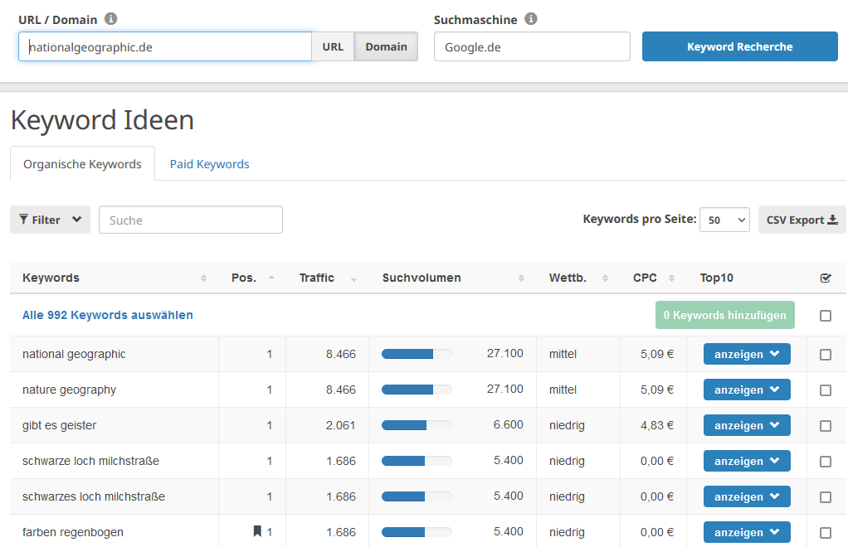
Task: Click the search volume value 6.600
Action: coord(509,425)
